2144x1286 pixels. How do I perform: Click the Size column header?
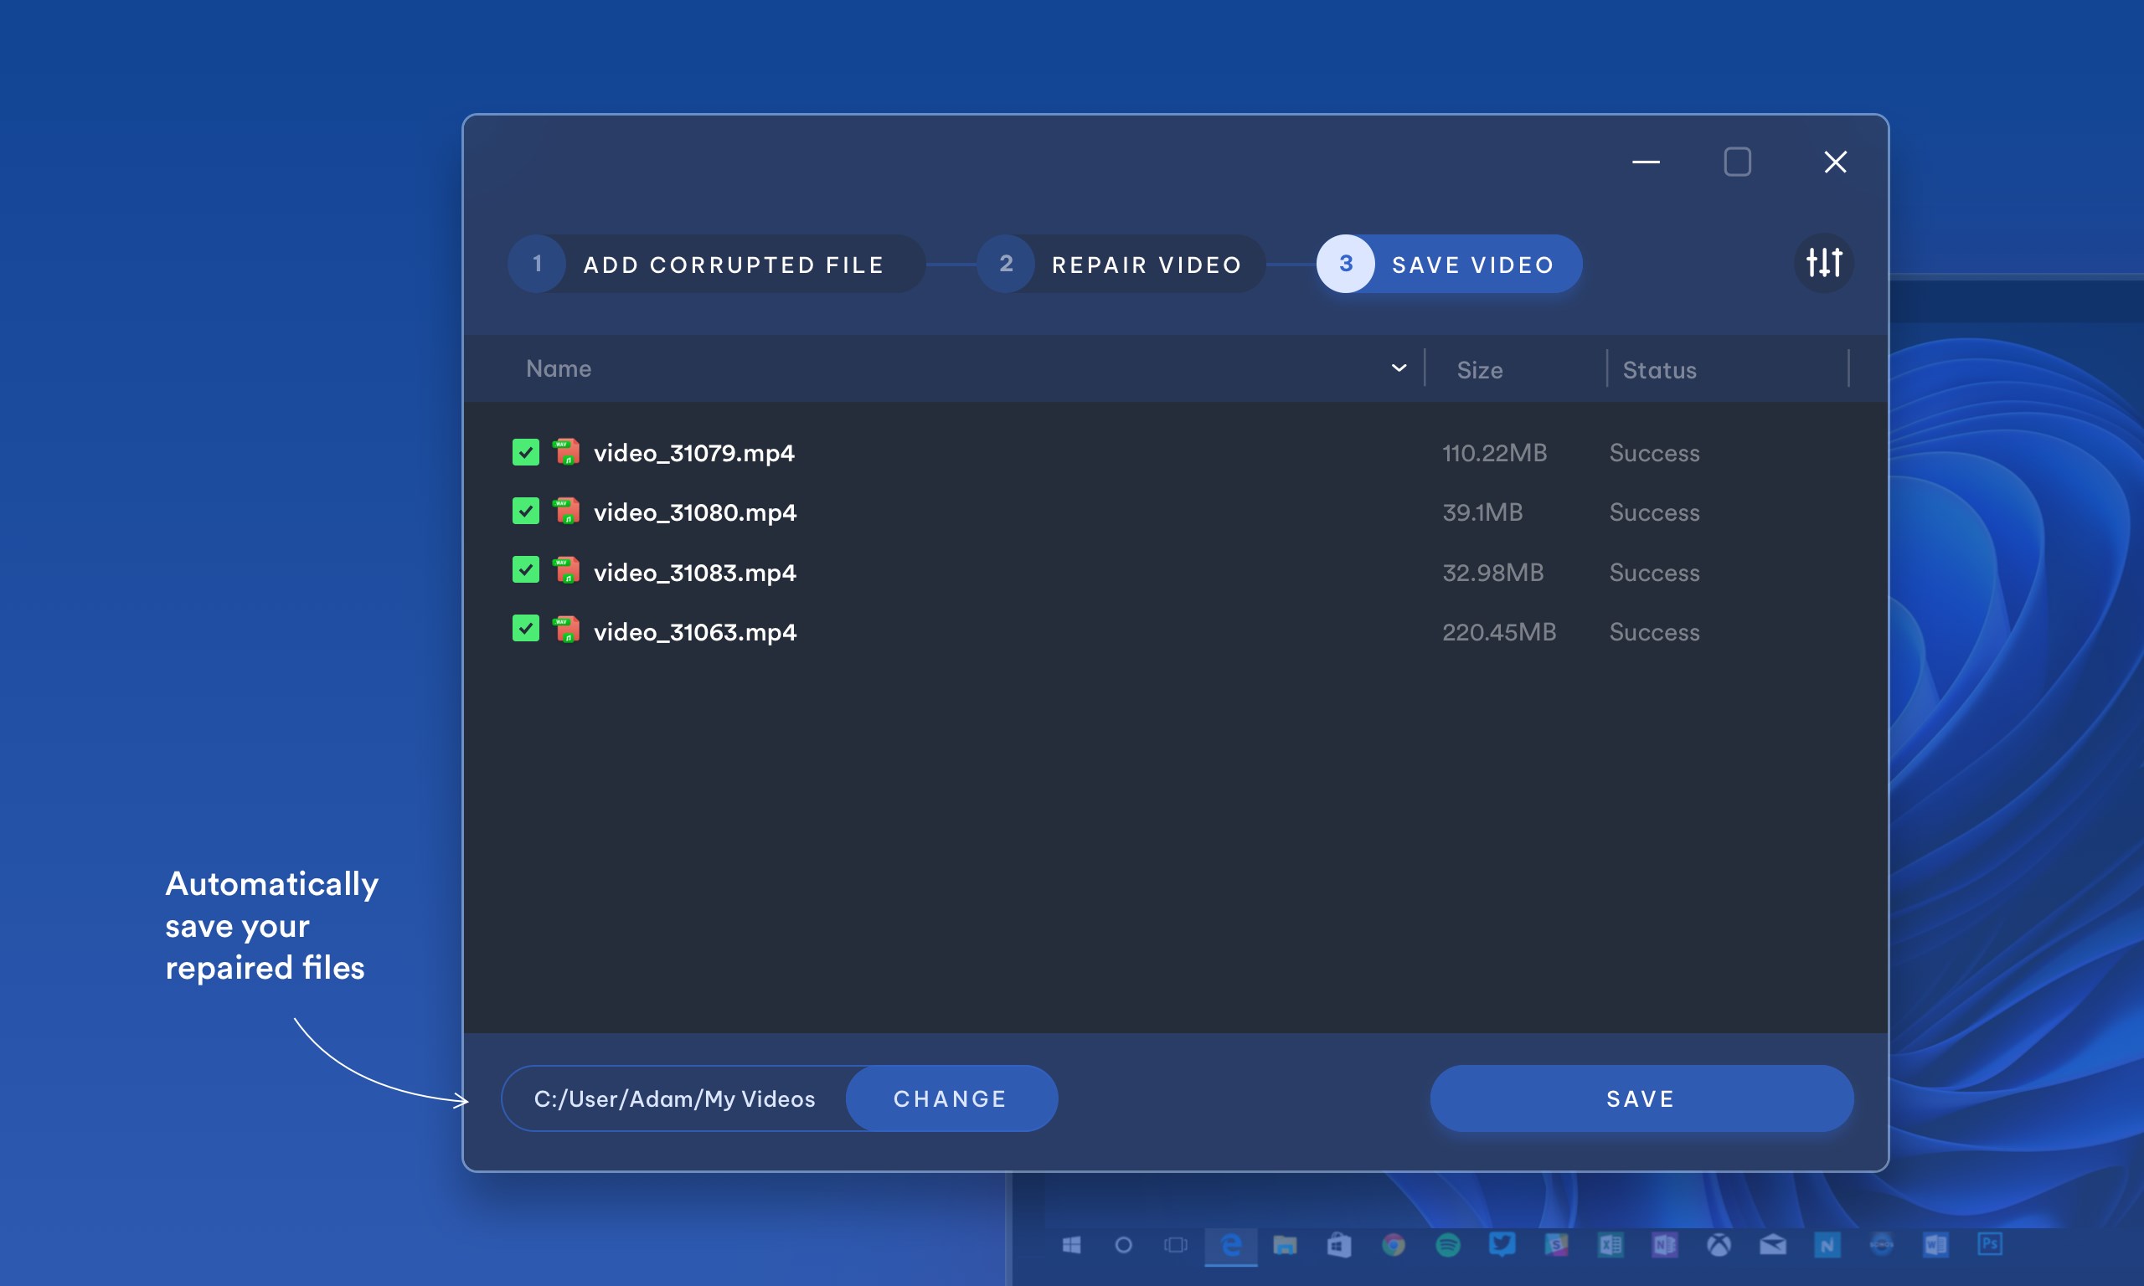pos(1479,370)
